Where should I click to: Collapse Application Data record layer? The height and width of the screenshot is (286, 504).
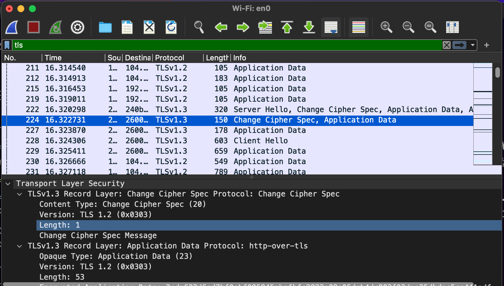pyautogui.click(x=19, y=246)
